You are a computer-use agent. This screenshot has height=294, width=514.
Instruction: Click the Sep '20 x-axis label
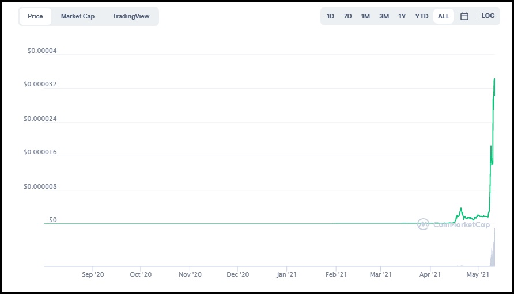(x=93, y=274)
